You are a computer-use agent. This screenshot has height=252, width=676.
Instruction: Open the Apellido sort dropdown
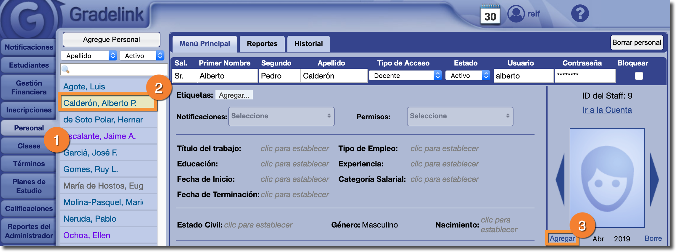[x=88, y=56]
